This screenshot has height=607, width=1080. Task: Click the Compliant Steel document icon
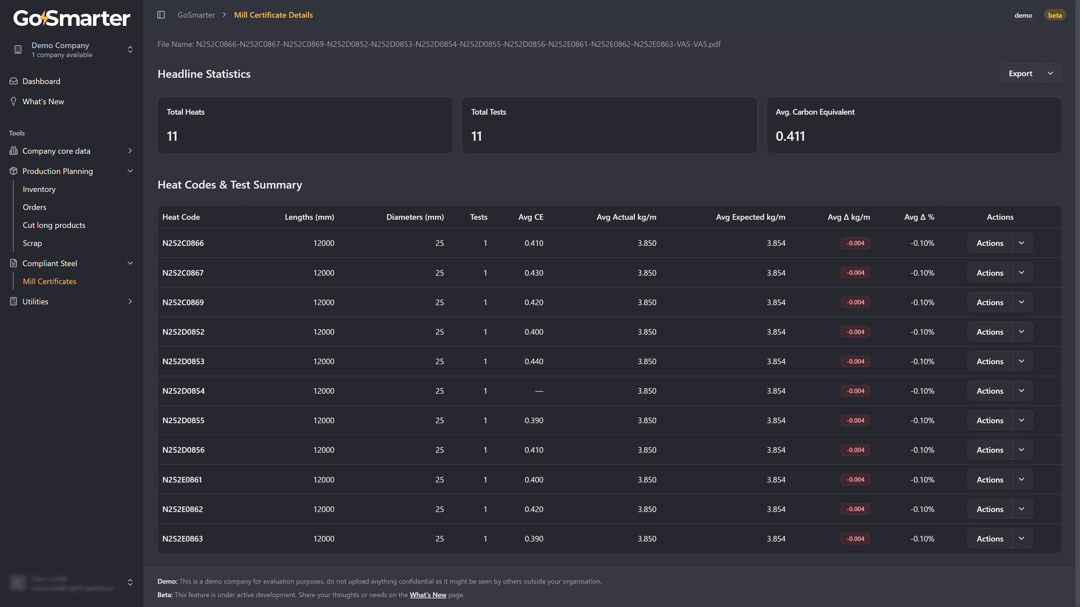pos(13,263)
